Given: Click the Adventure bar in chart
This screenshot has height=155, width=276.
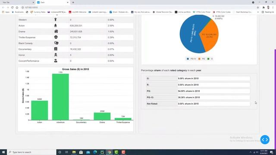Looking at the screenshot, I should point(60,97).
